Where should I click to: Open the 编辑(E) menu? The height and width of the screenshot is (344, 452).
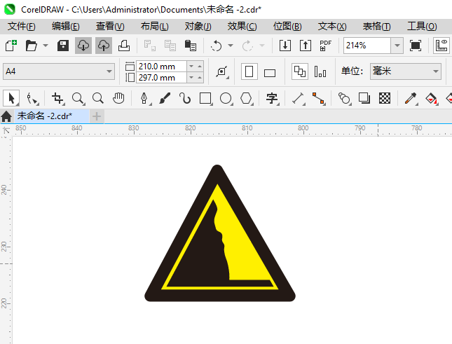pos(66,26)
